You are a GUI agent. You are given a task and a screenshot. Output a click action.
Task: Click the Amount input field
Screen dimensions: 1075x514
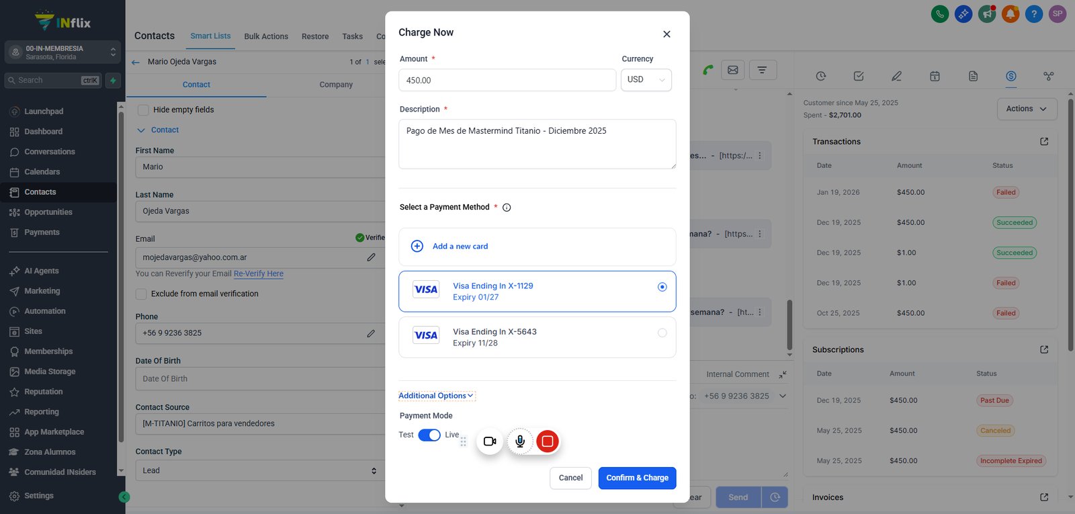click(507, 80)
